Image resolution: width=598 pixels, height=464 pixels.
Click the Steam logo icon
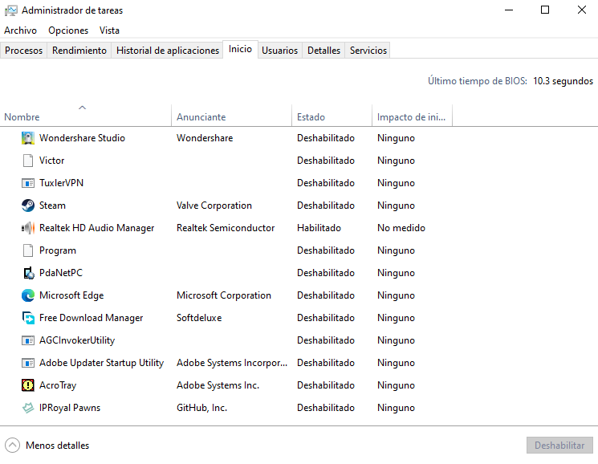click(x=28, y=206)
